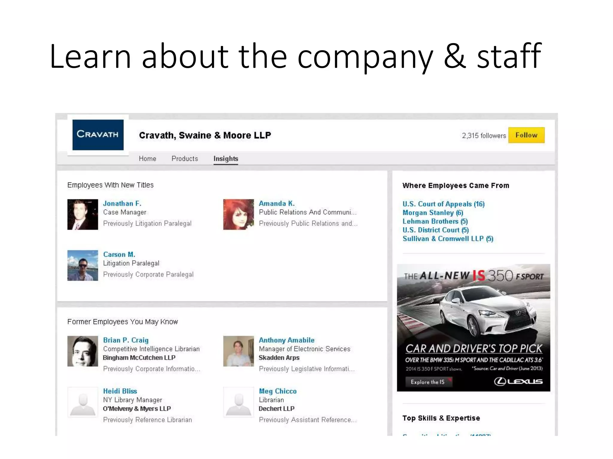Viewport: 613px width, 459px height.
Task: Click Former Employees You May Know heading
Action: [123, 322]
